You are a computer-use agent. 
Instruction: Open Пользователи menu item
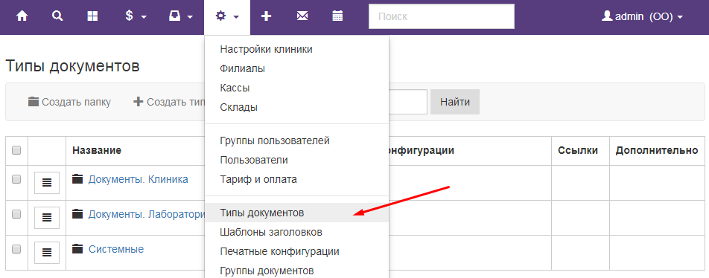click(296, 161)
